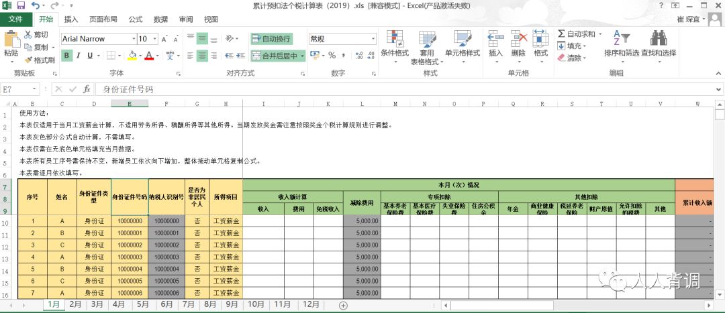Switch to the 6月 worksheet tab
Screen dimensions: 725x313
tap(167, 305)
